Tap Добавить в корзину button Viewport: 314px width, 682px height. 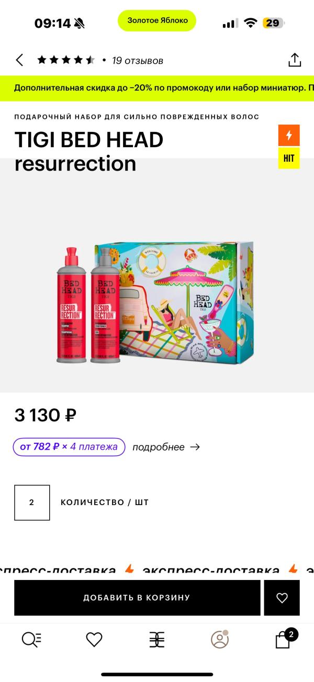pos(137,598)
